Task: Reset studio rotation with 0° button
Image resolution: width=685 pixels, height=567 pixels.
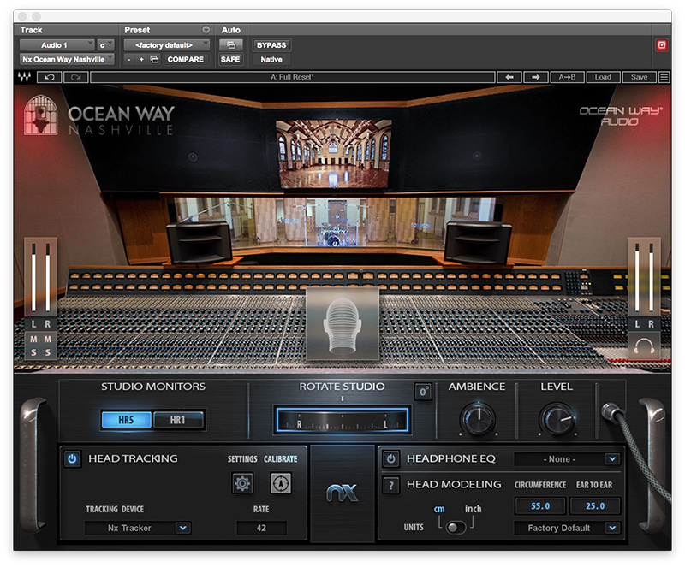Action: (423, 391)
